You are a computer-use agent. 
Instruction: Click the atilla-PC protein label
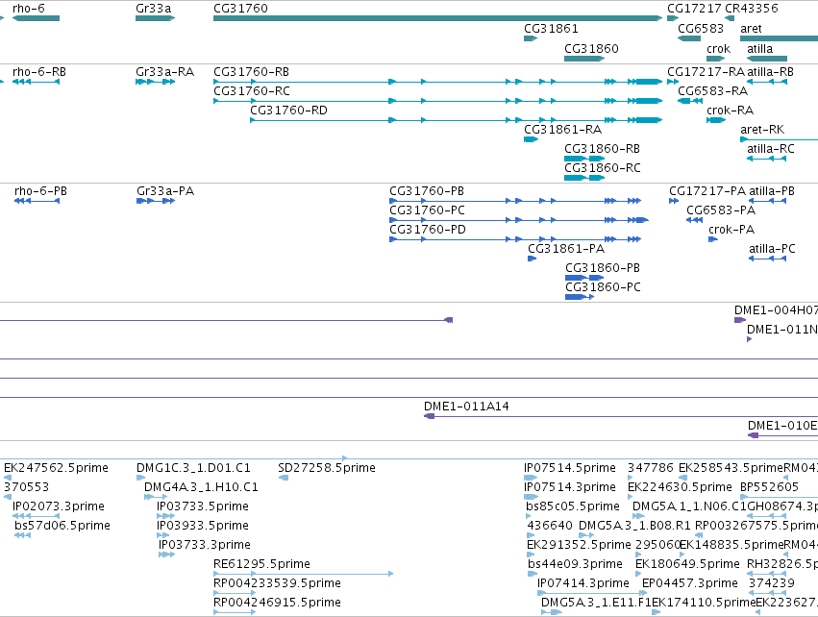[772, 249]
